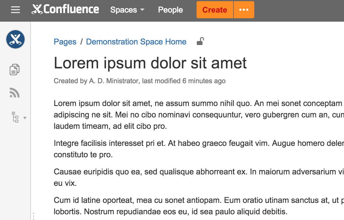Expand the arrow beside the page tree icon

pyautogui.click(x=25, y=118)
